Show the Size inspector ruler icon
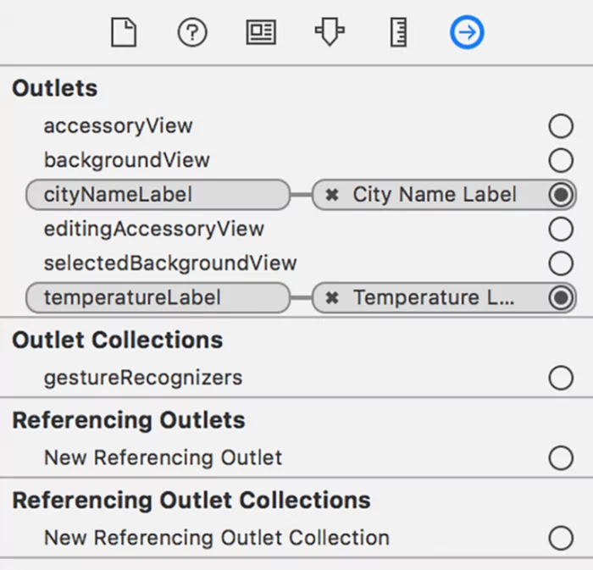This screenshot has width=593, height=570. point(398,33)
